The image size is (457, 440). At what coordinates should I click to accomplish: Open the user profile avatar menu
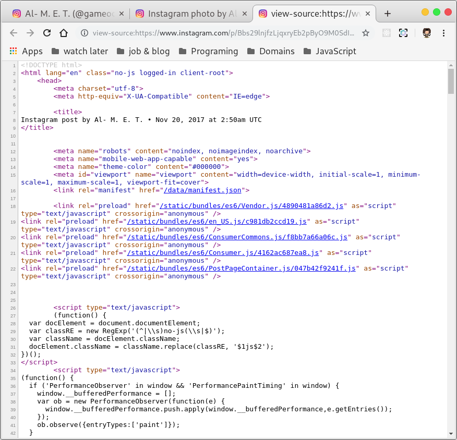(x=427, y=33)
